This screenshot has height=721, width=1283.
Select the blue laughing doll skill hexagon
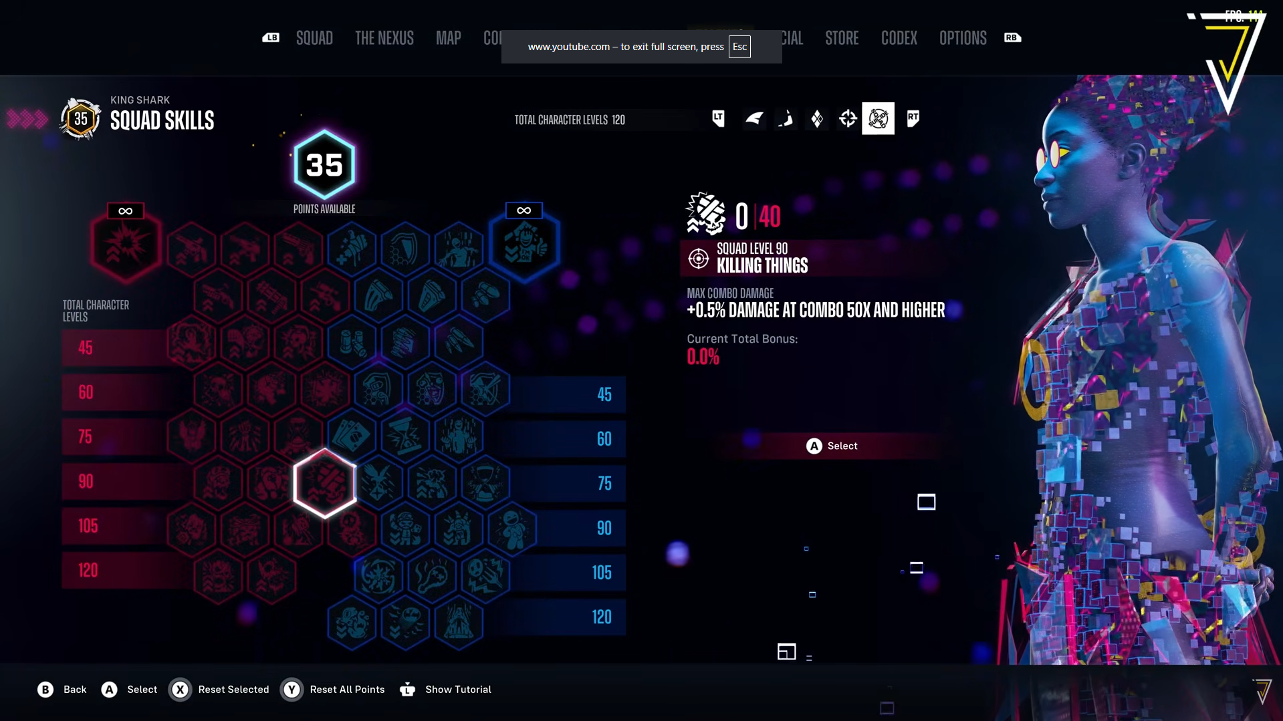pyautogui.click(x=512, y=529)
